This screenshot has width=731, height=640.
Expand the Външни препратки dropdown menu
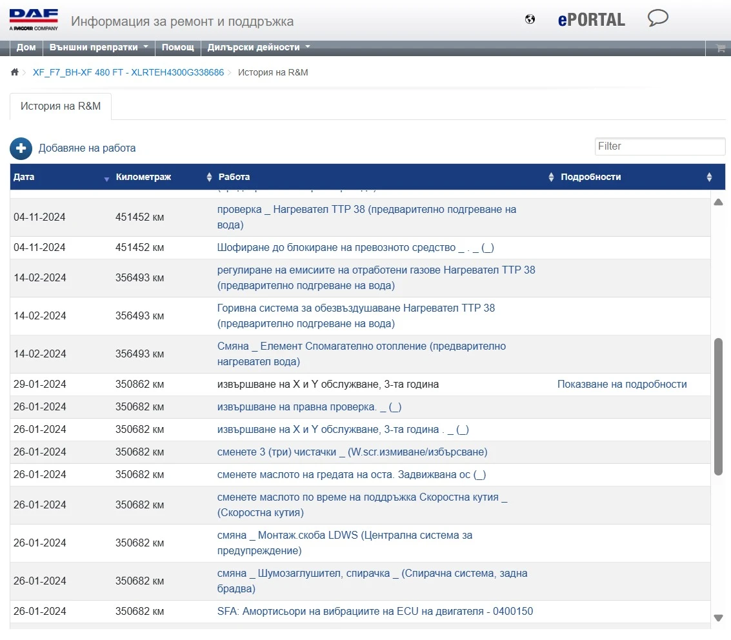pyautogui.click(x=98, y=47)
